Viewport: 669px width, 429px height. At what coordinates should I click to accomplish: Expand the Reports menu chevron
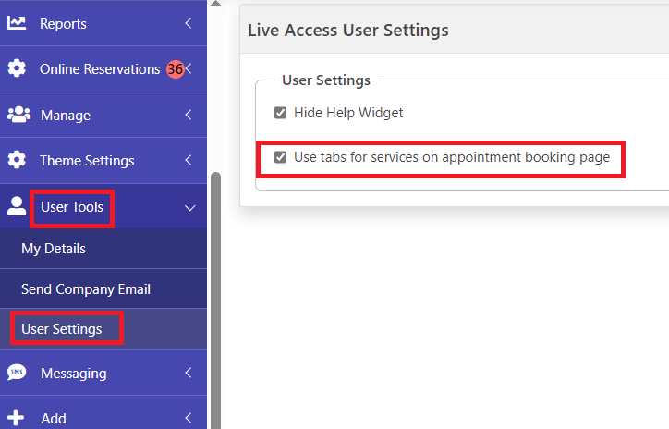click(189, 23)
